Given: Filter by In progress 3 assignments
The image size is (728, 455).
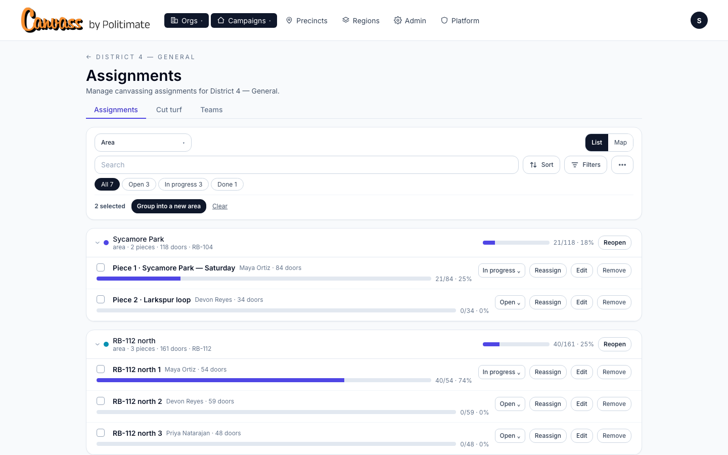Looking at the screenshot, I should pos(184,185).
